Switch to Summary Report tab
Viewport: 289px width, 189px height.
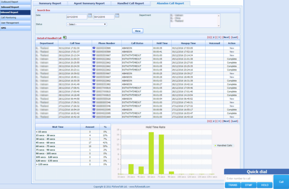click(50, 3)
